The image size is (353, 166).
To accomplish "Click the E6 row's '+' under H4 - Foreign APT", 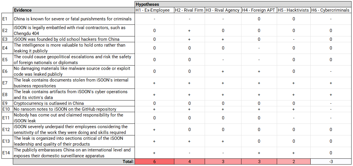I will pos(259,71).
